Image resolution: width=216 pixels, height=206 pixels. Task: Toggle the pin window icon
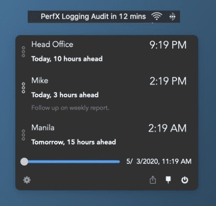(168, 180)
